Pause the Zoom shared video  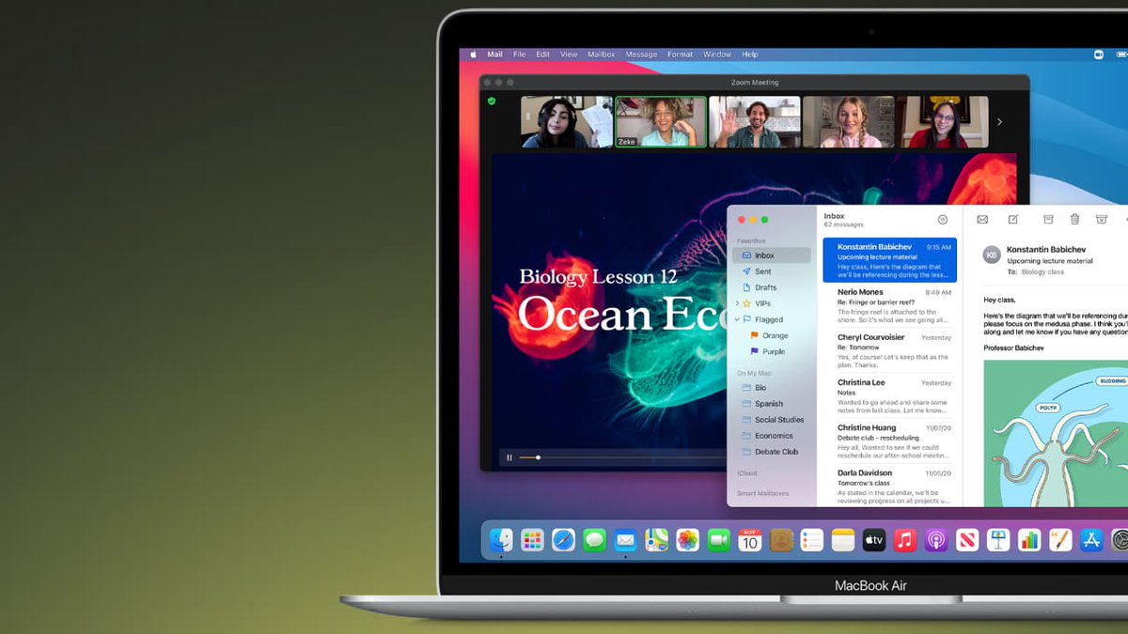(509, 457)
